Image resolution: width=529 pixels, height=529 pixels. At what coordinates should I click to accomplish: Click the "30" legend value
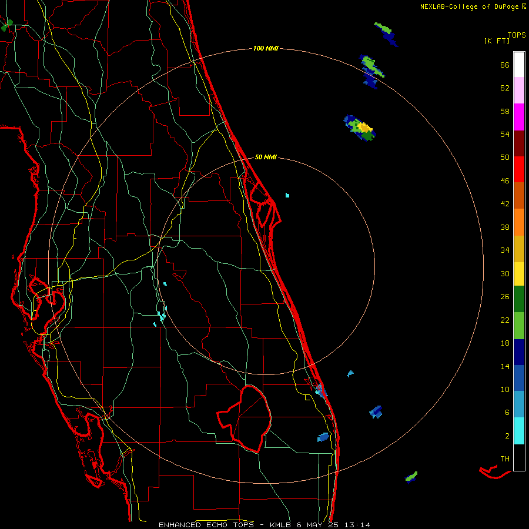pos(505,273)
